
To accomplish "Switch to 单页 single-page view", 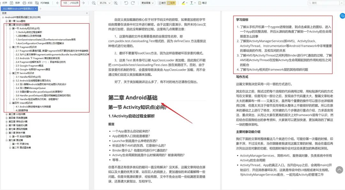I will [162, 3].
